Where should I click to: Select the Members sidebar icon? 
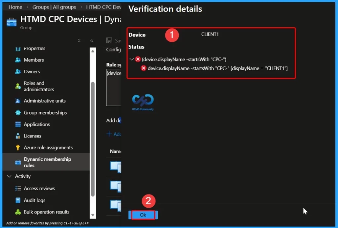coord(18,60)
